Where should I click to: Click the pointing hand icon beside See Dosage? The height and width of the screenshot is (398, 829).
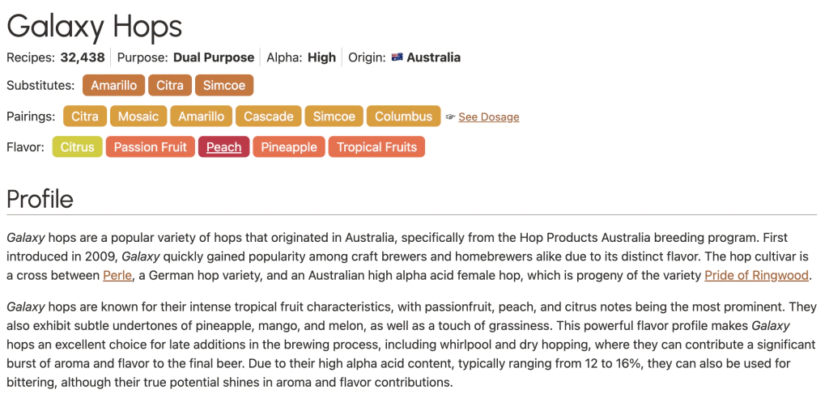(x=451, y=117)
